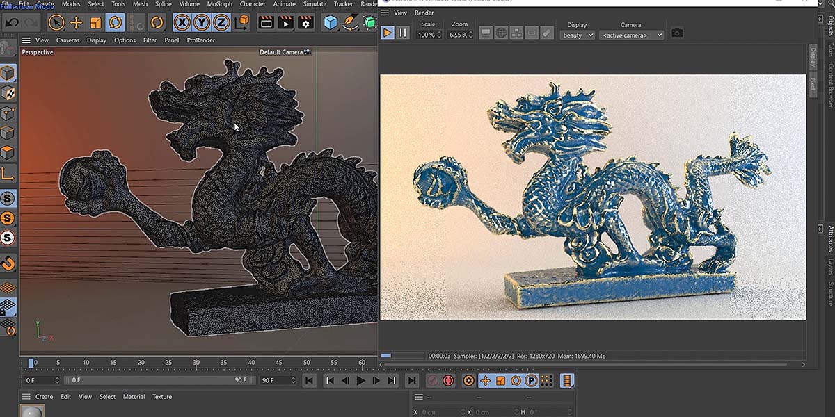Open the viewport Display menu
This screenshot has width=835, height=417.
pos(97,40)
